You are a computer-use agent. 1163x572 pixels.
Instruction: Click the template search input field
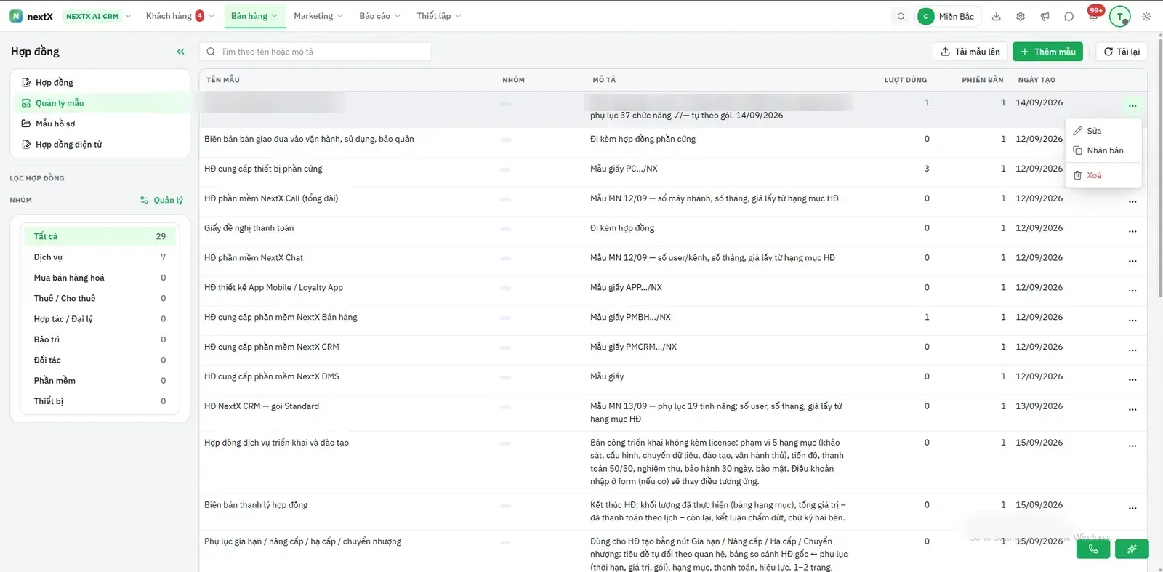(315, 52)
